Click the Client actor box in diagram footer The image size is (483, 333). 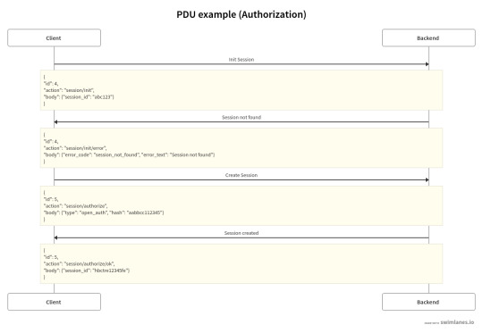coord(54,302)
